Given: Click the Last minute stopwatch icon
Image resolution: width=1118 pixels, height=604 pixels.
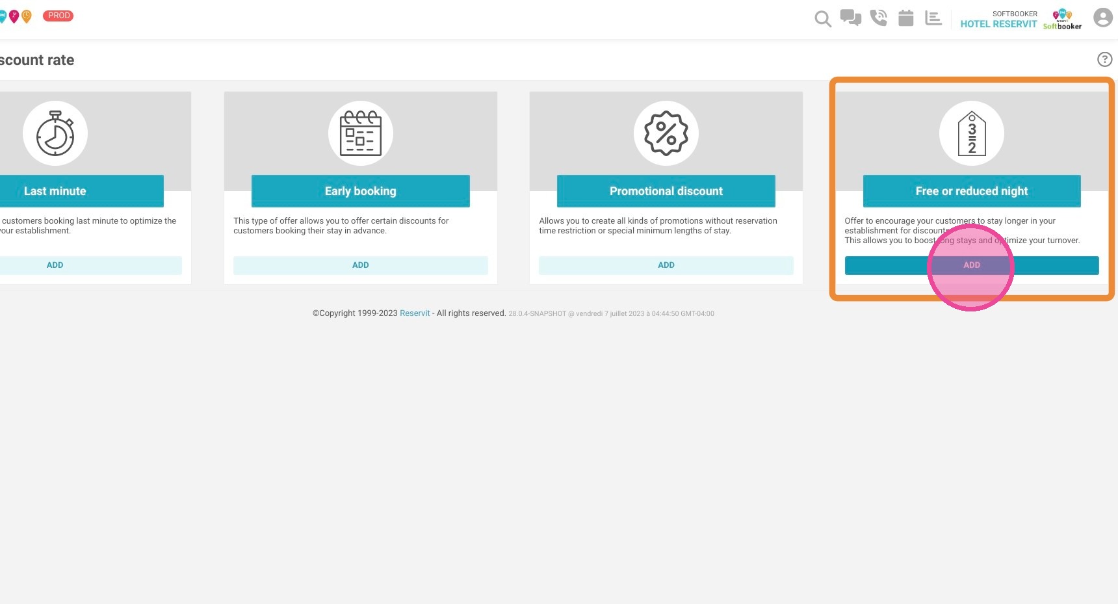Looking at the screenshot, I should 55,133.
